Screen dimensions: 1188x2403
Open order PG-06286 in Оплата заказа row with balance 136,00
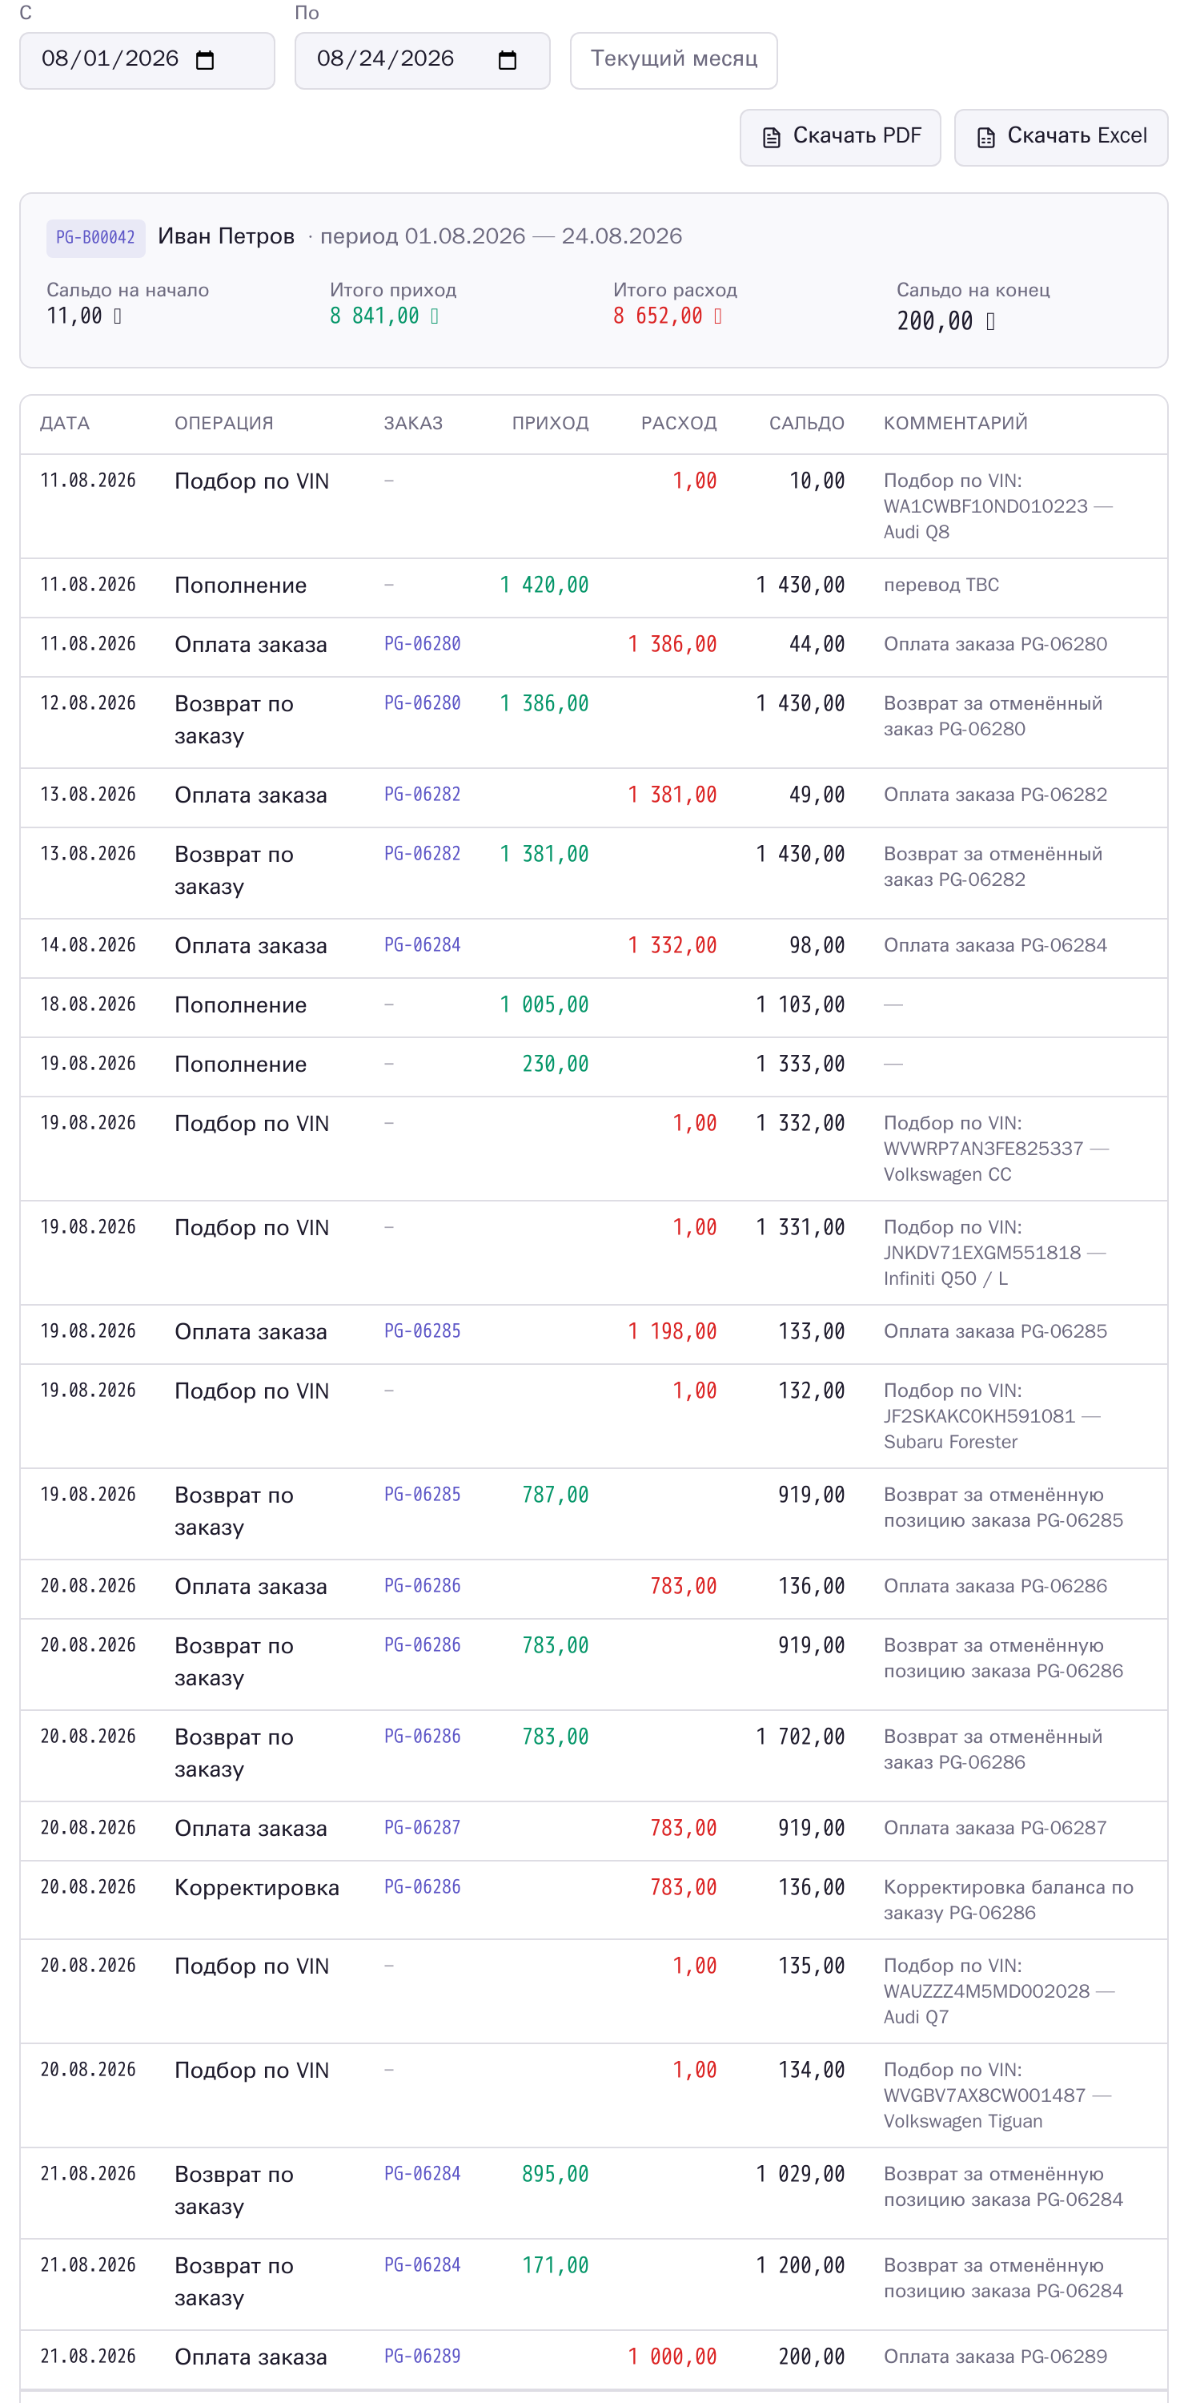click(x=423, y=1586)
